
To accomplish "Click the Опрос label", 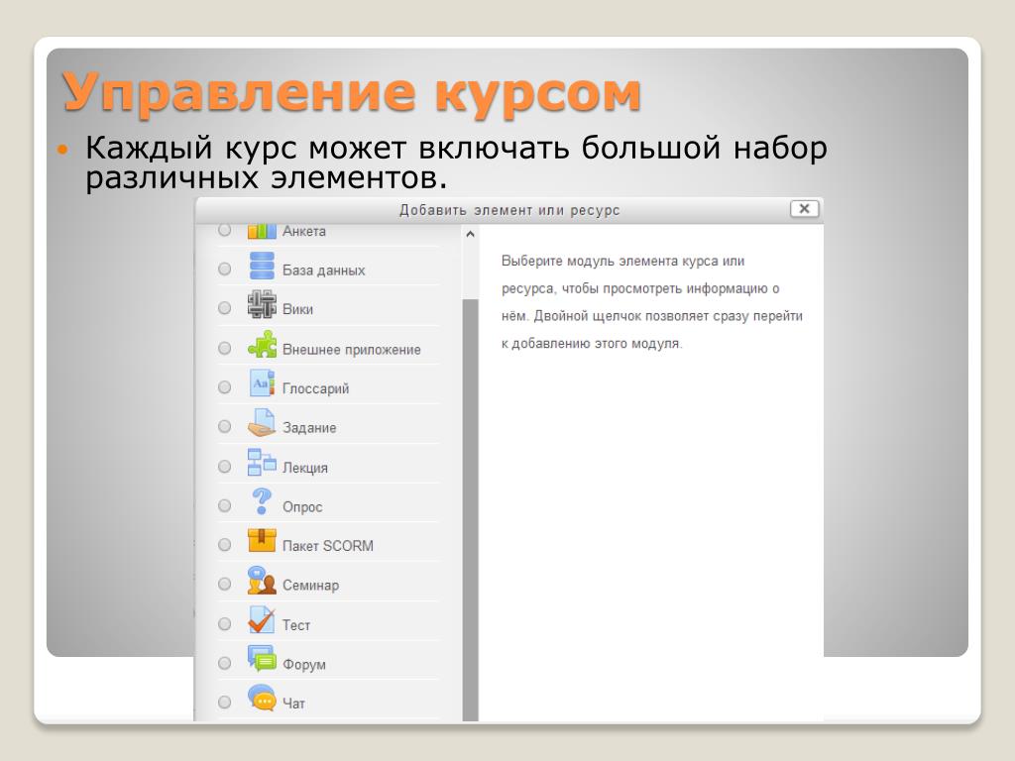I will click(x=302, y=507).
